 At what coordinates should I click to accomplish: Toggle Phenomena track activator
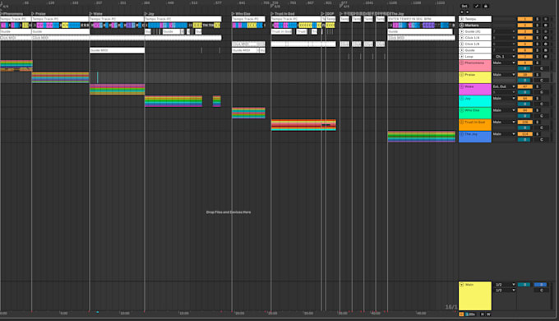pos(524,63)
